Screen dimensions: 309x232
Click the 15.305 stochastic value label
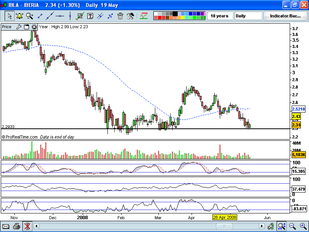[x=298, y=171]
